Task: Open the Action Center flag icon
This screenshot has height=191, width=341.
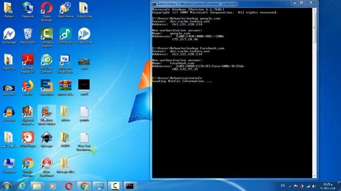Action: click(x=296, y=186)
